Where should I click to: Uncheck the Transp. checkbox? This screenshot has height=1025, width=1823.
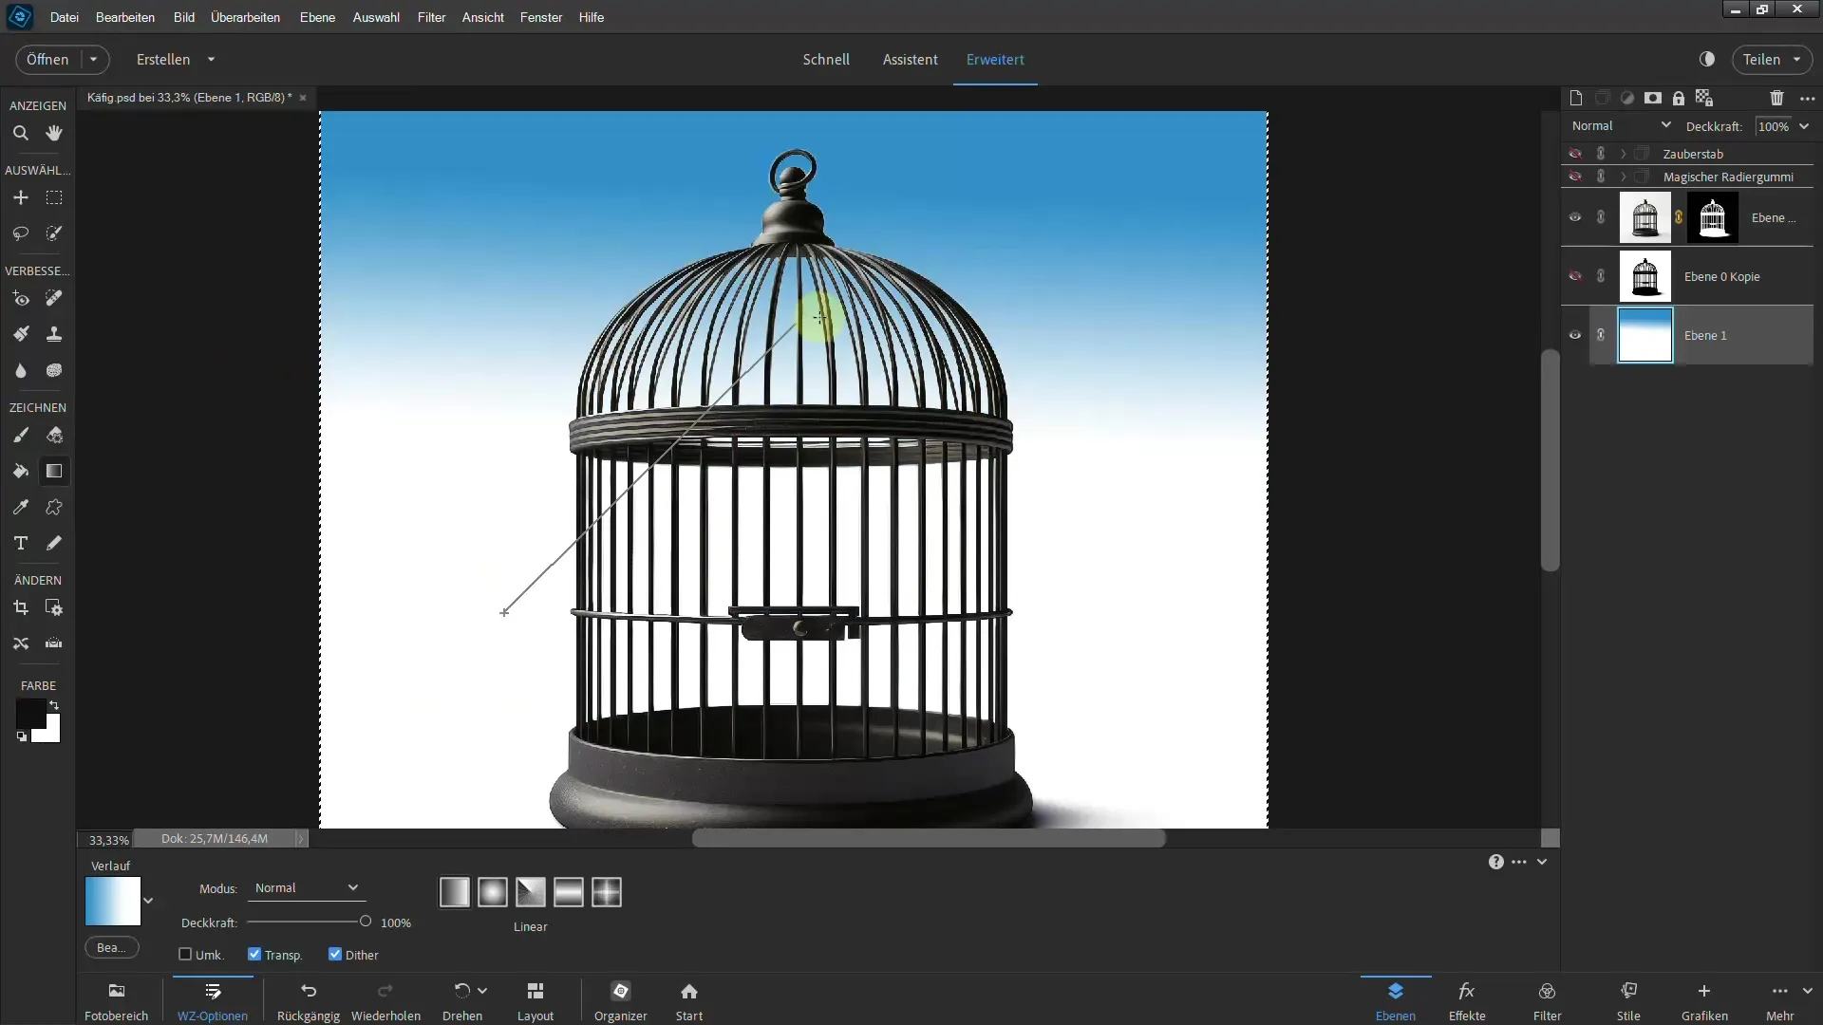click(254, 954)
